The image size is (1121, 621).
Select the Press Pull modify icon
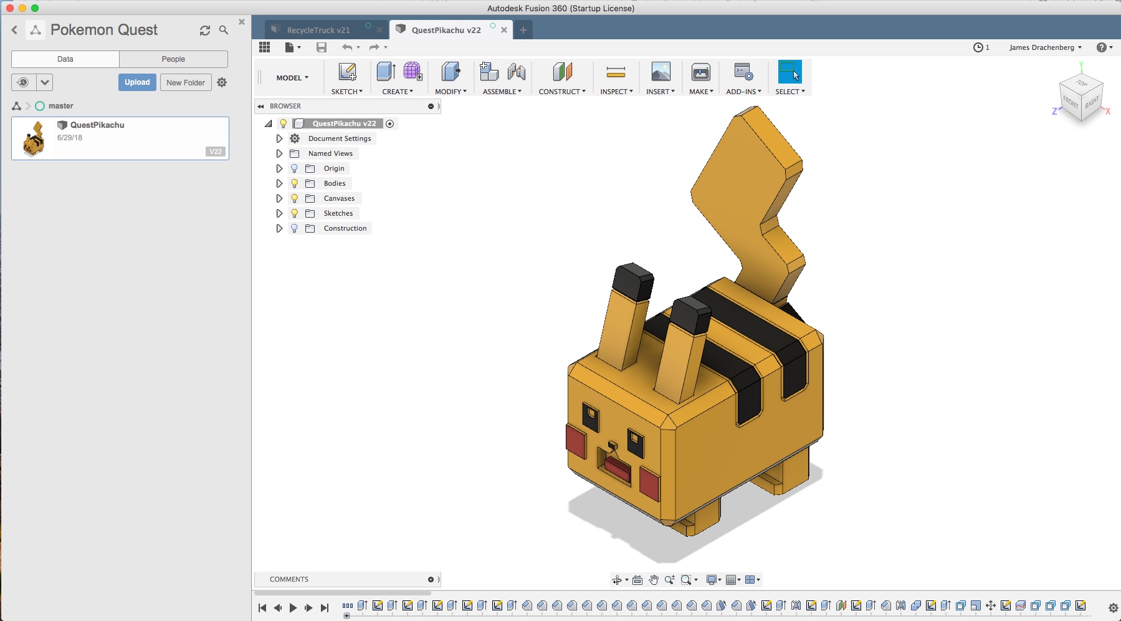pyautogui.click(x=451, y=72)
